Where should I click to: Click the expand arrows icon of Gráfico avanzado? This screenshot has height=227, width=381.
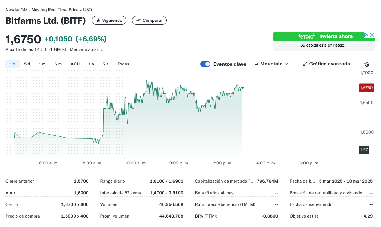point(305,64)
